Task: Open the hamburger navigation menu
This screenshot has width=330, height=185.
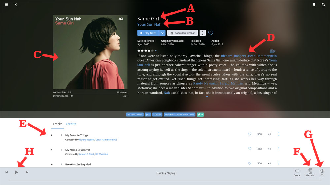Action: tap(6, 5)
